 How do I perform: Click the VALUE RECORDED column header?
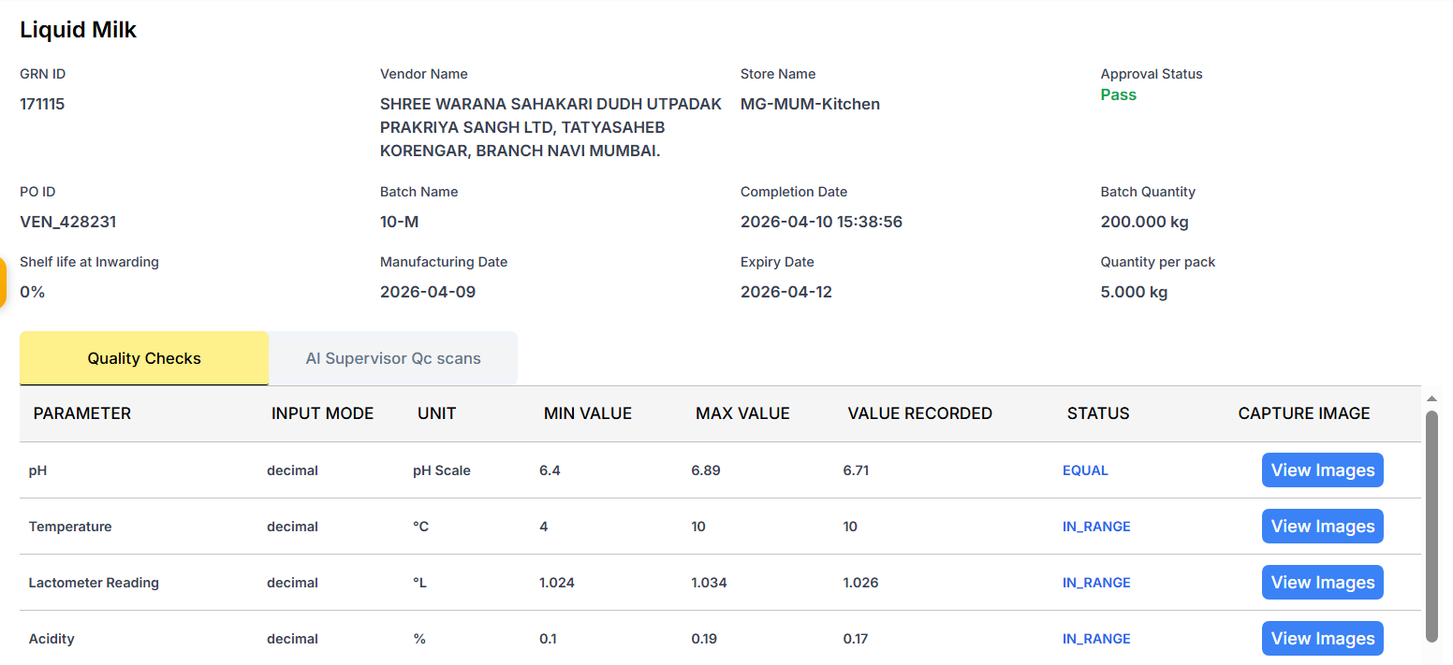[x=919, y=413]
